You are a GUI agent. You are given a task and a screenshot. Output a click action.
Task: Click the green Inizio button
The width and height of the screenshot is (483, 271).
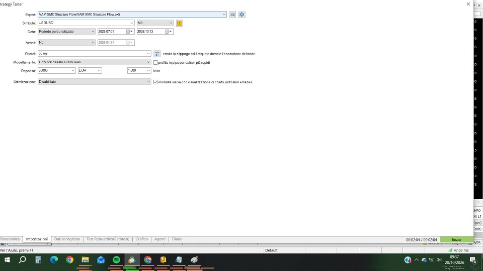pyautogui.click(x=456, y=240)
